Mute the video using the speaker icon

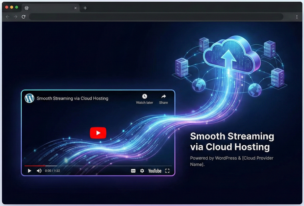39,171
